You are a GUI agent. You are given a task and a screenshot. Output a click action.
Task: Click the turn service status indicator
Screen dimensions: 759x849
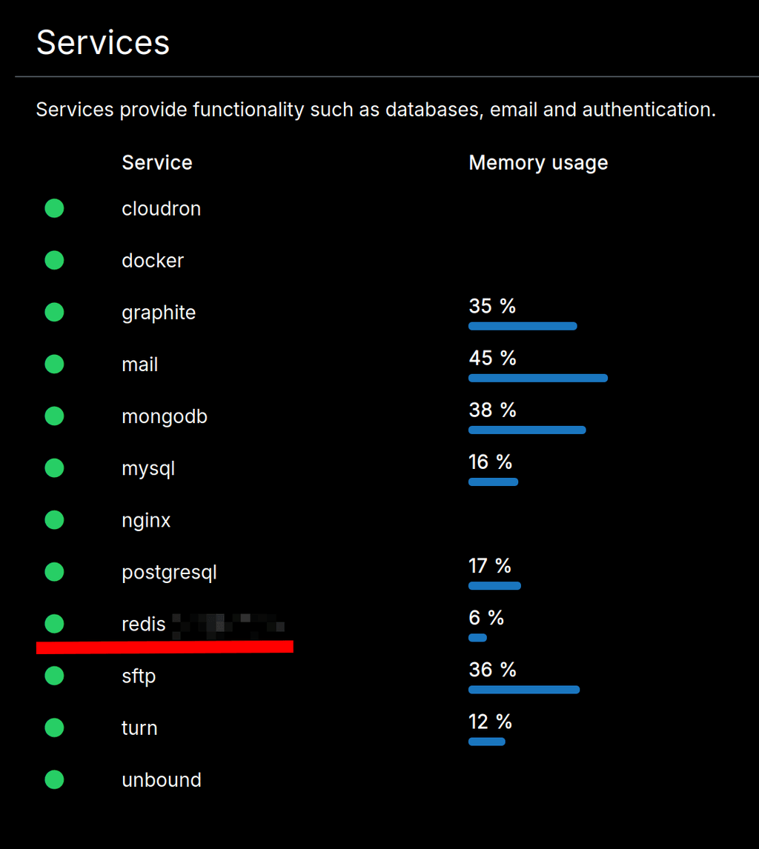(54, 728)
